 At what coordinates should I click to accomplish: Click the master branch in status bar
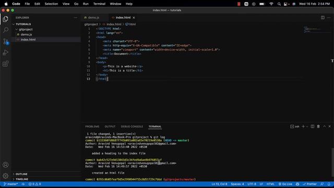pyautogui.click(x=10, y=184)
